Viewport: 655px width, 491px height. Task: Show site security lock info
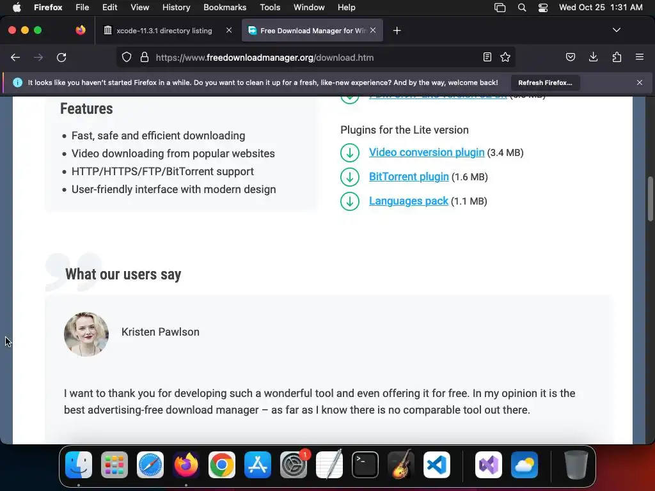pos(145,57)
